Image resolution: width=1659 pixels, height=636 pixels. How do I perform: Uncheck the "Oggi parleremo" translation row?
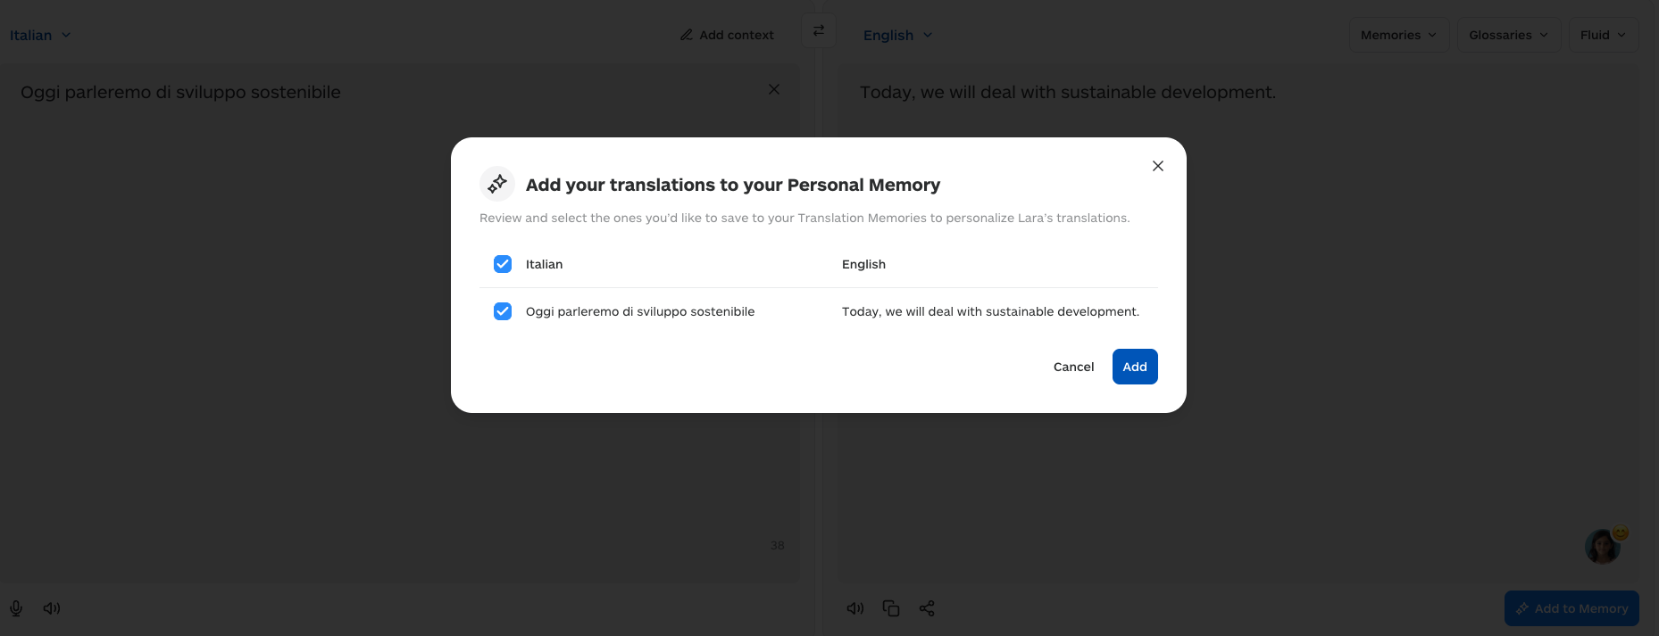[x=503, y=311]
